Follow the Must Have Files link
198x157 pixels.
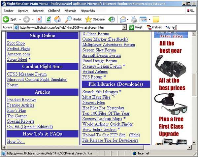coord(96,97)
